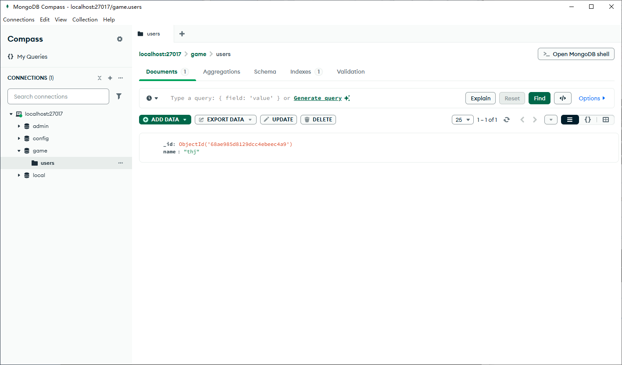Screen dimensions: 622x365
Task: Switch to JSON view braces
Action: [x=588, y=120]
